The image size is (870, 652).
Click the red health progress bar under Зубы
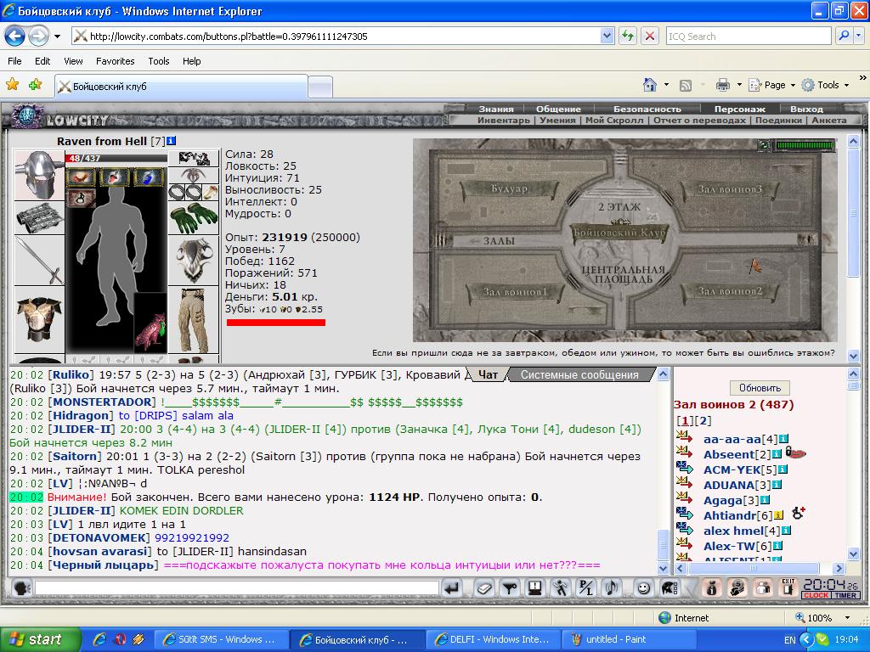click(x=276, y=322)
